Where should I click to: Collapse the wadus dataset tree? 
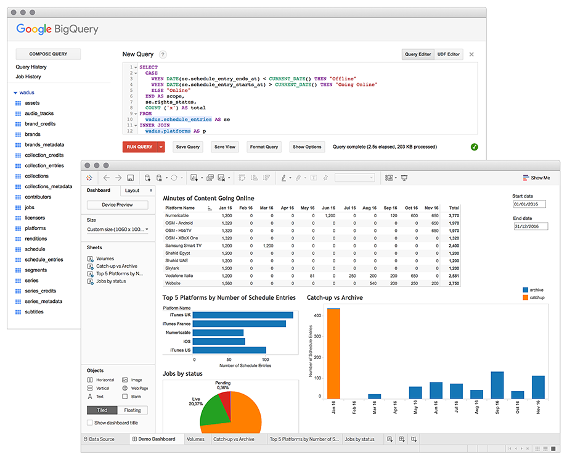coord(15,93)
